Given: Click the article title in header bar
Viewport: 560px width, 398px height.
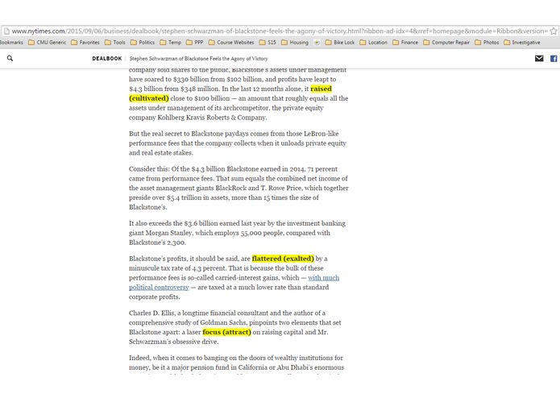Looking at the screenshot, I should point(198,59).
